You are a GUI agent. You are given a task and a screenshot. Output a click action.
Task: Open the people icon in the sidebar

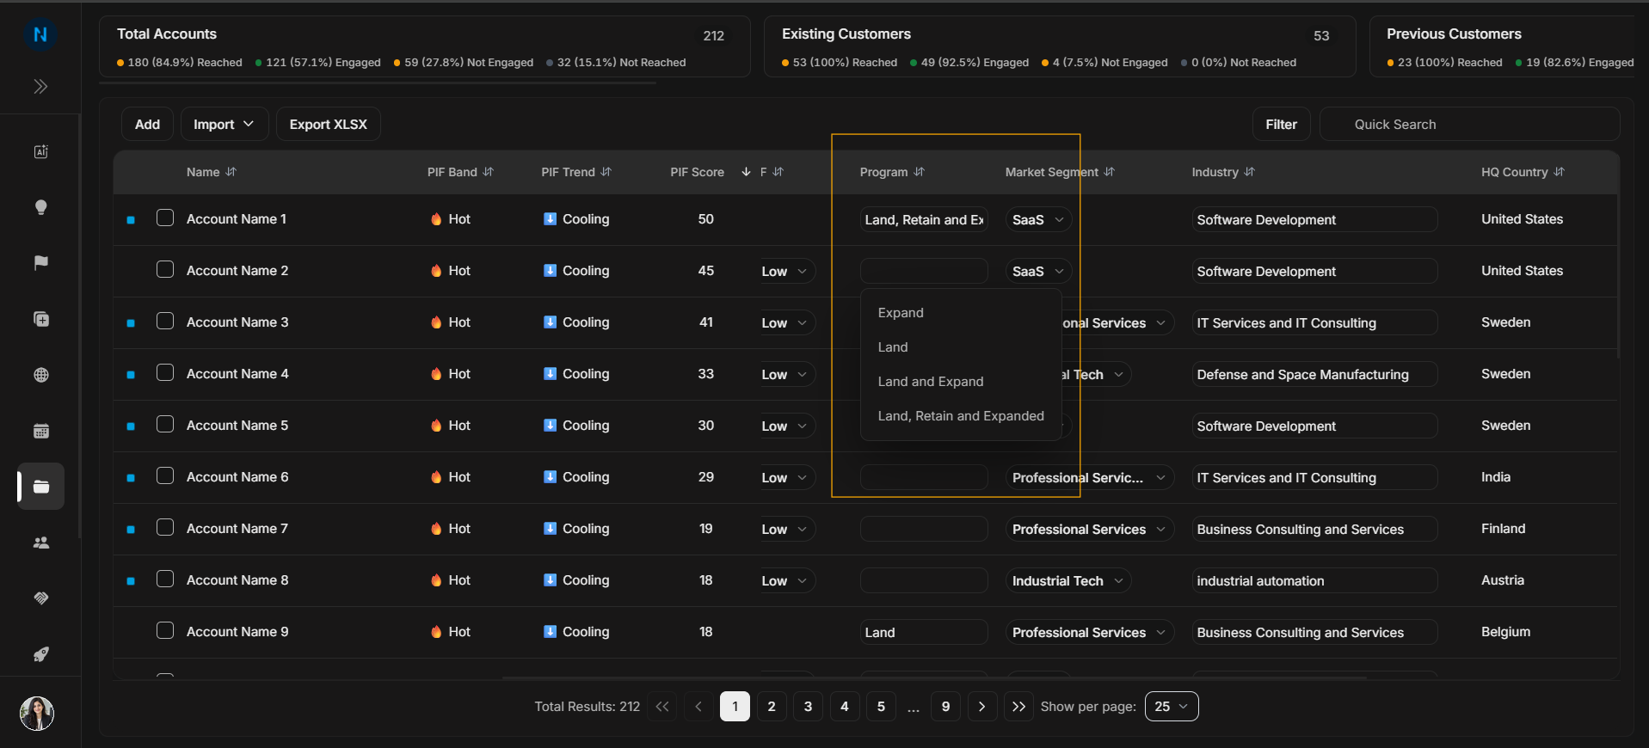tap(40, 543)
